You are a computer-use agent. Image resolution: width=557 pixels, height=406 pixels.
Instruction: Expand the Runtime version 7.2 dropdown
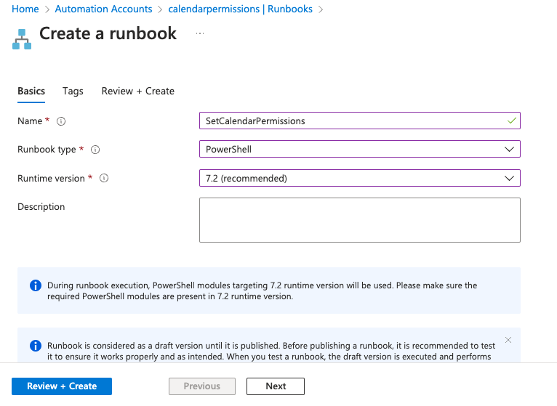[x=359, y=178]
